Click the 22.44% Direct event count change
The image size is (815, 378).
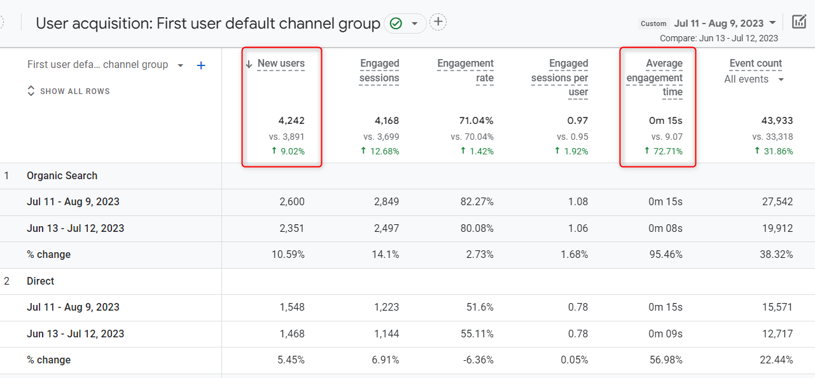tap(776, 360)
